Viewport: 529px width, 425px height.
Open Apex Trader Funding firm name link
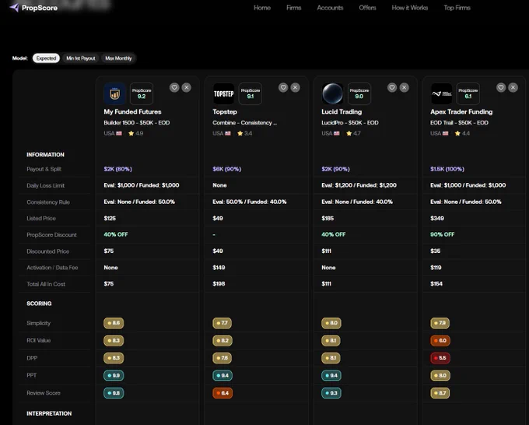pos(461,112)
